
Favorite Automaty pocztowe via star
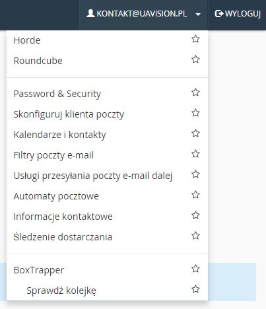(195, 195)
